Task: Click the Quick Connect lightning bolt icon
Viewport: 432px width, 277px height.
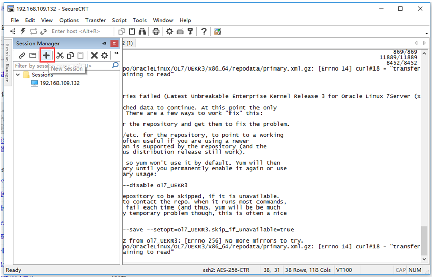Action: click(x=23, y=31)
